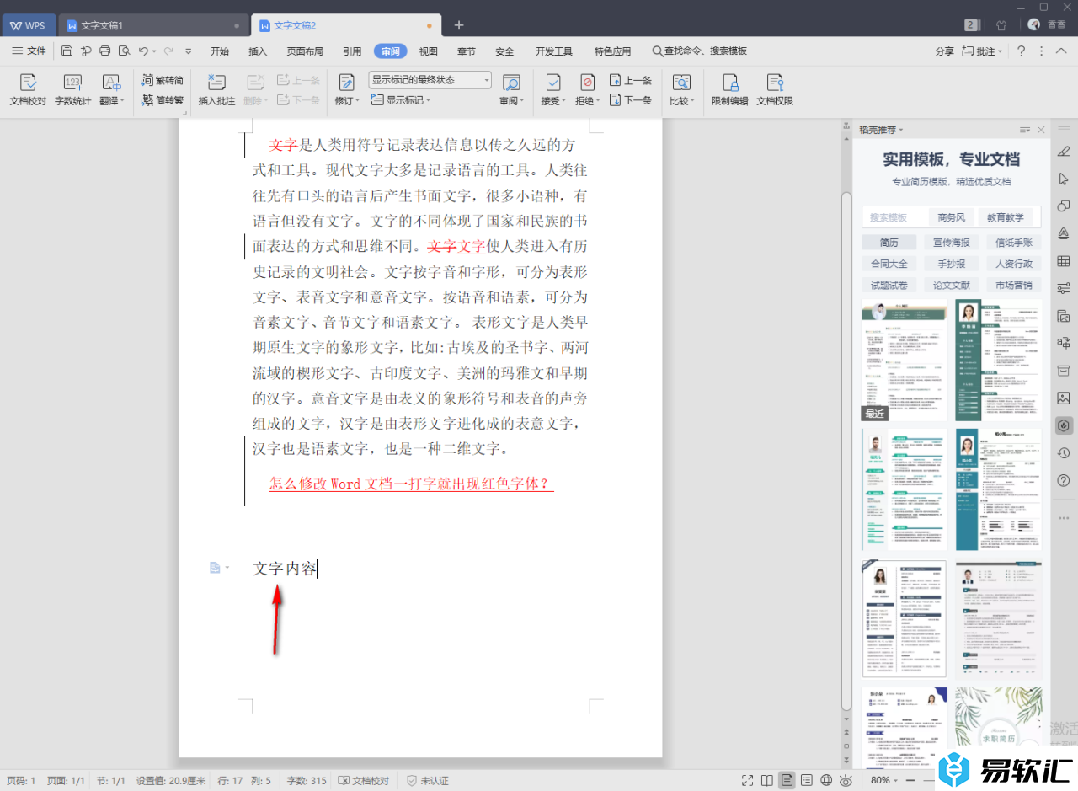Switch to web layout globe icon
Screen dimensions: 1078x791
[x=826, y=780]
